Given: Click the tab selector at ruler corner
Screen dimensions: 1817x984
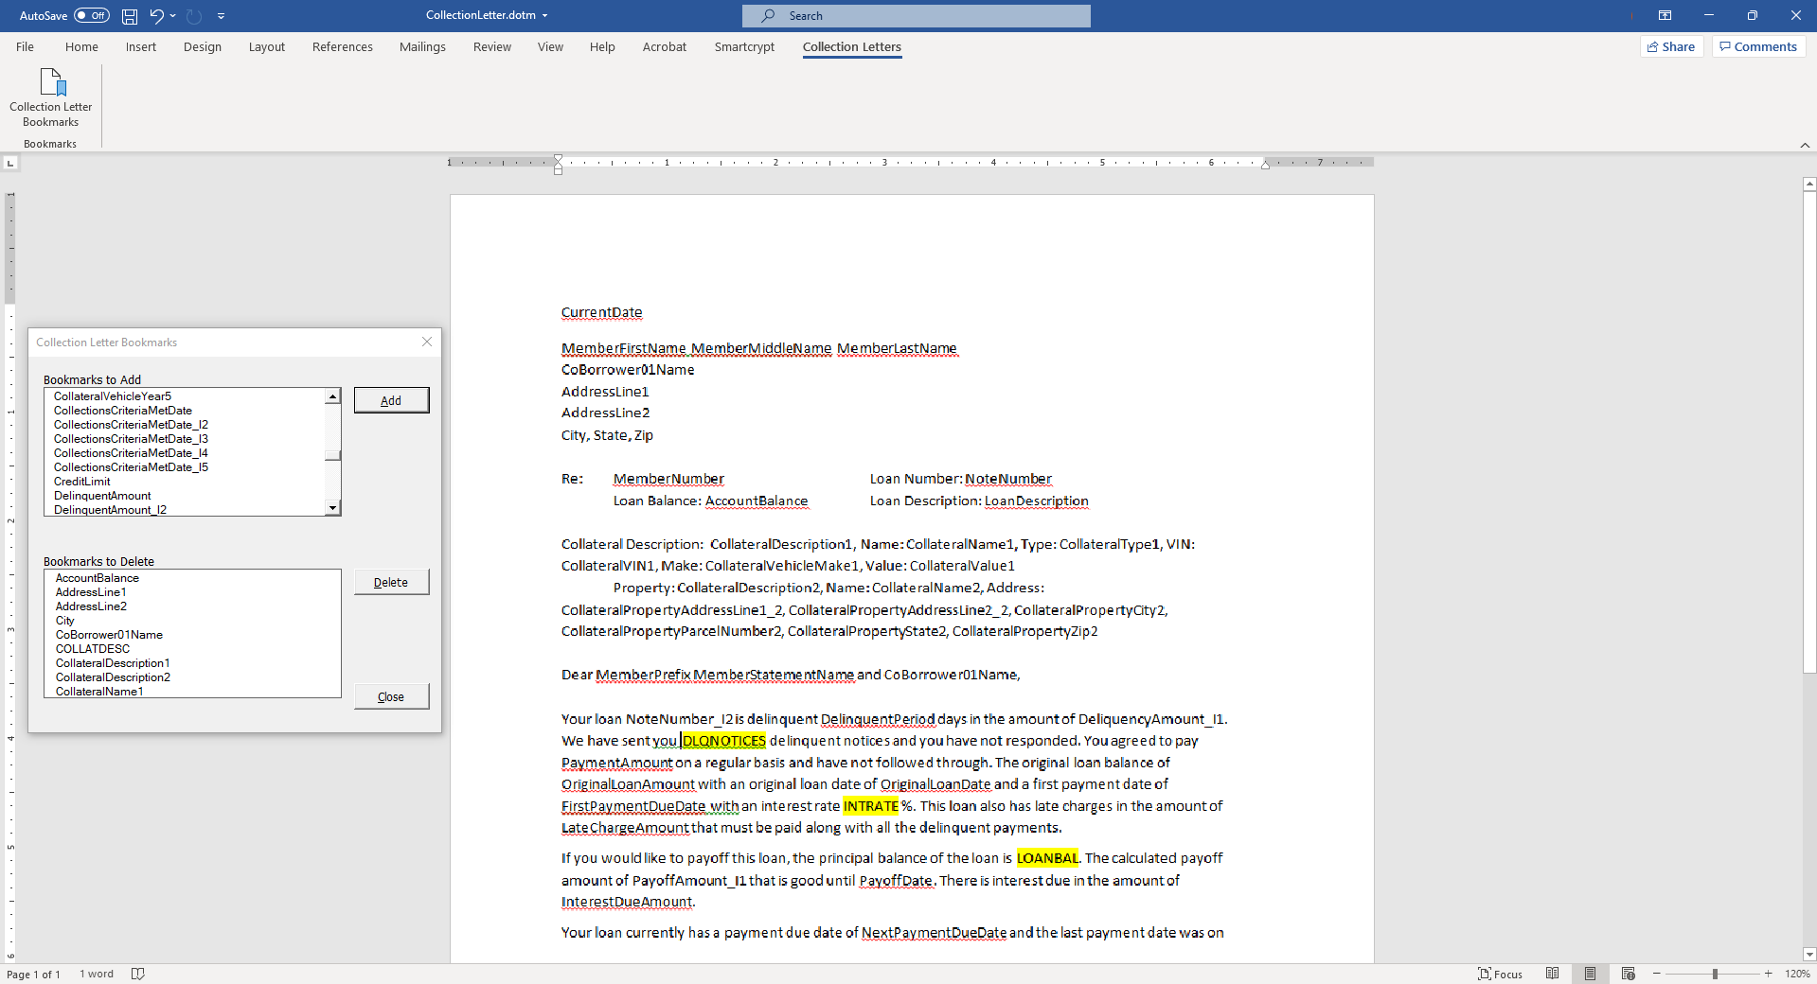Looking at the screenshot, I should tap(10, 164).
